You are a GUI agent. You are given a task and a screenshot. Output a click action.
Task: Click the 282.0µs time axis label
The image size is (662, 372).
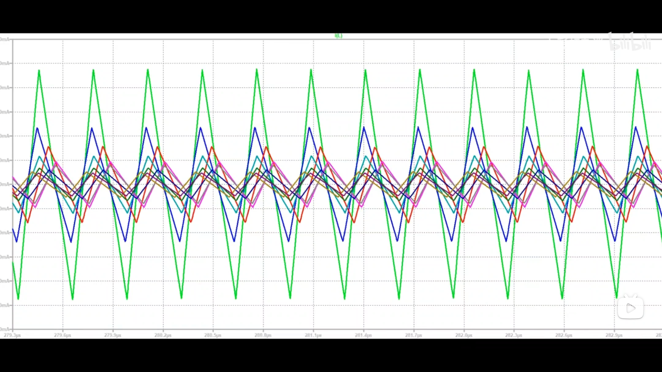tap(464, 335)
